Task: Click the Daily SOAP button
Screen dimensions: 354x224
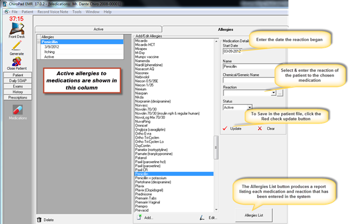Action: [x=18, y=81]
